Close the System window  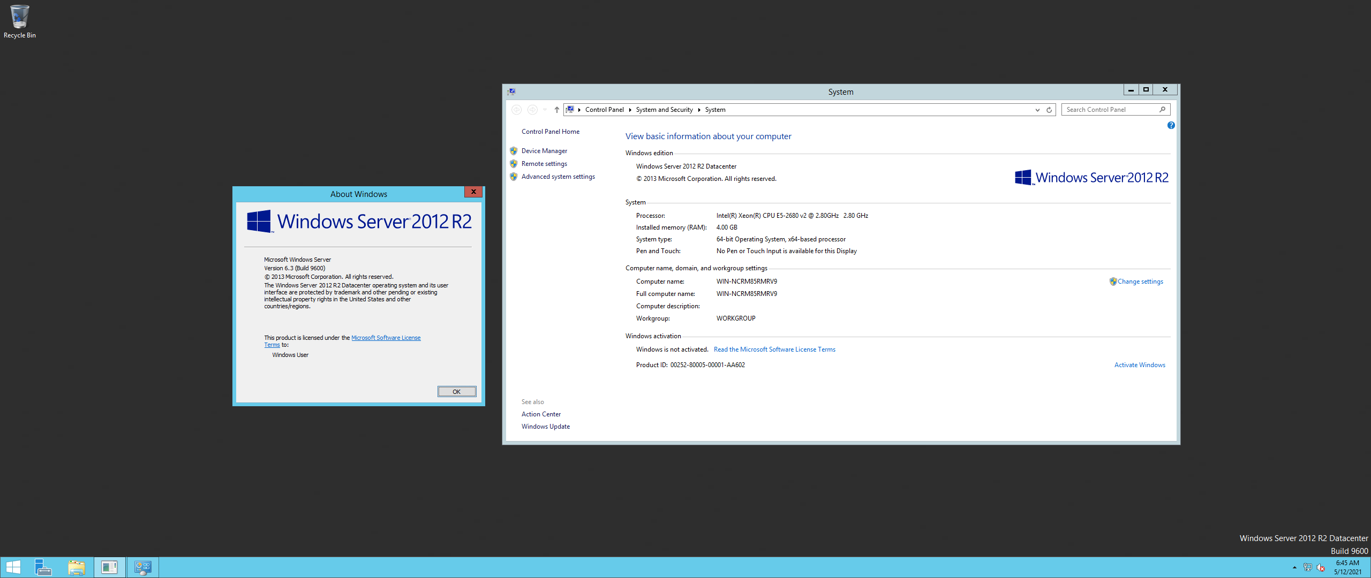point(1165,90)
